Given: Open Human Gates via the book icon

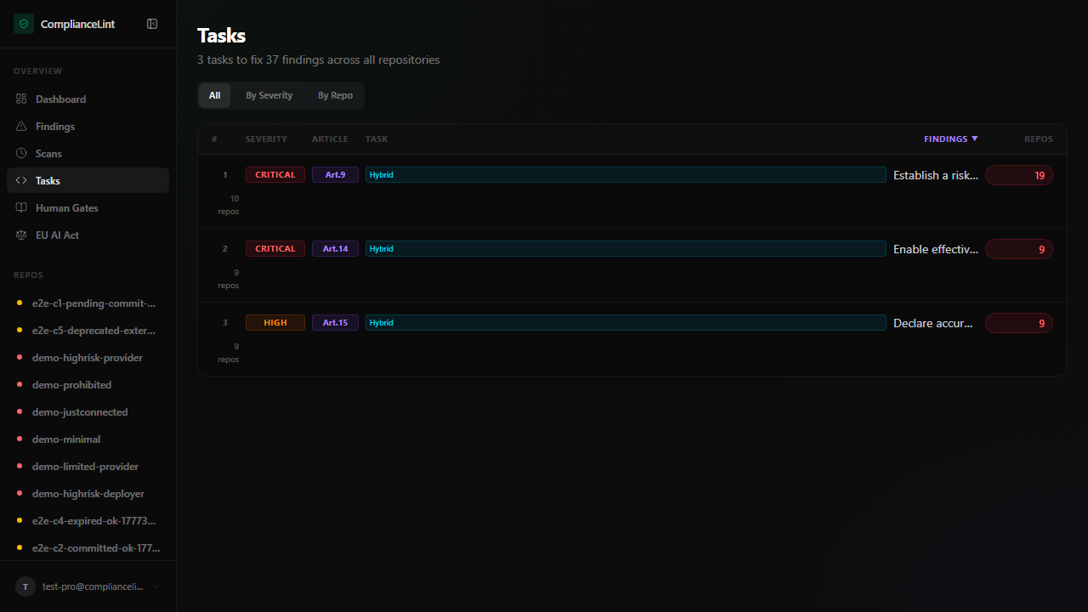Looking at the screenshot, I should [x=21, y=208].
